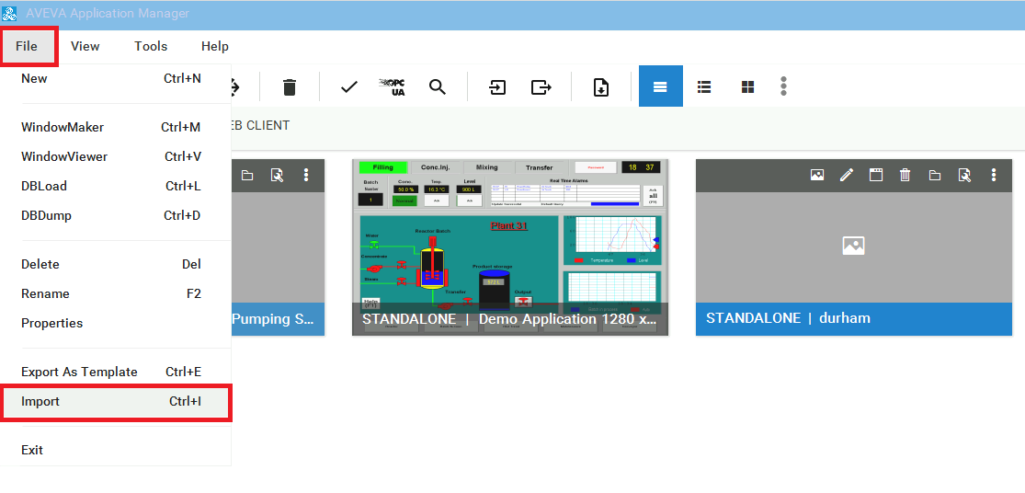Switch to the grid tiles view
Screen dimensions: 1025x493
click(747, 86)
